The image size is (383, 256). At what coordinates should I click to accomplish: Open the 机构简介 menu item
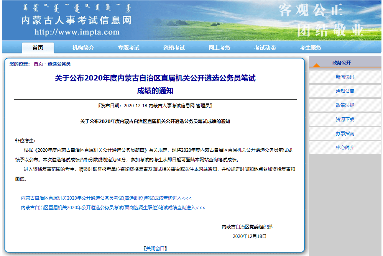coord(83,48)
